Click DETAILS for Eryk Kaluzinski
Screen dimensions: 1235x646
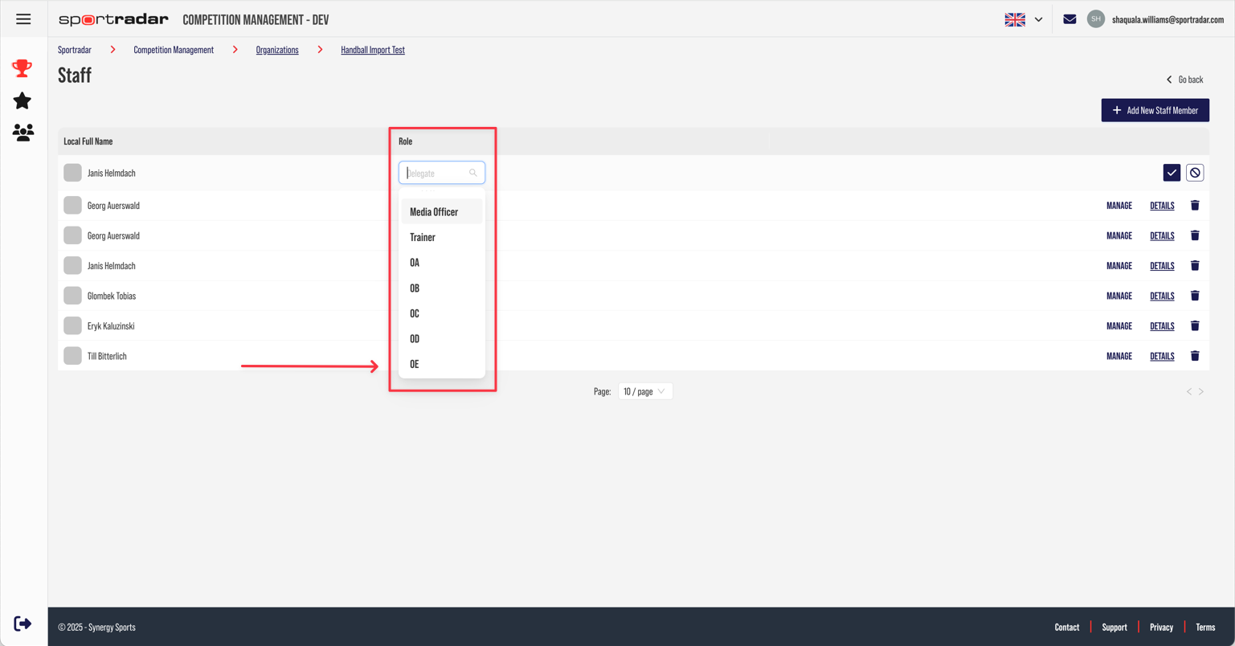point(1162,326)
